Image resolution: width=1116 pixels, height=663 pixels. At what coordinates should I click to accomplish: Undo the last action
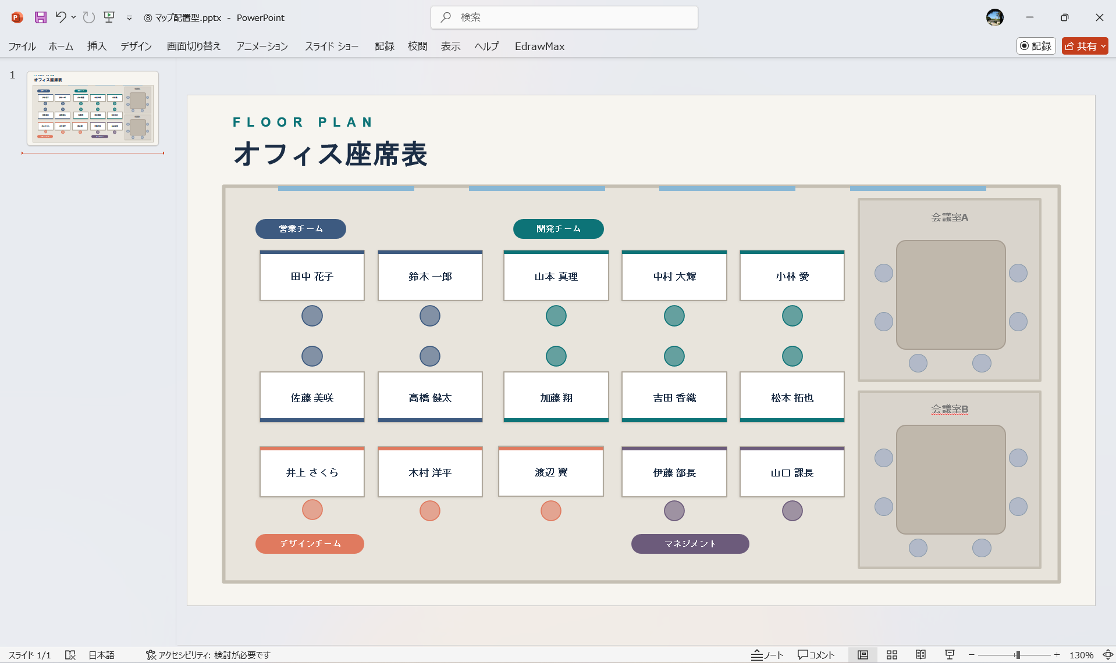(62, 17)
